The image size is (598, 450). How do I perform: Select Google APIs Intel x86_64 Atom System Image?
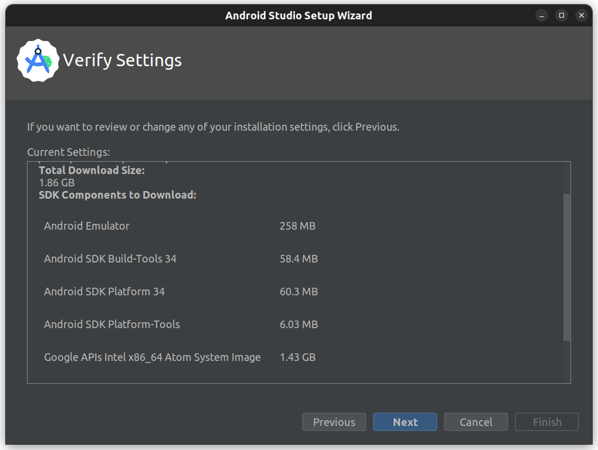tap(152, 357)
